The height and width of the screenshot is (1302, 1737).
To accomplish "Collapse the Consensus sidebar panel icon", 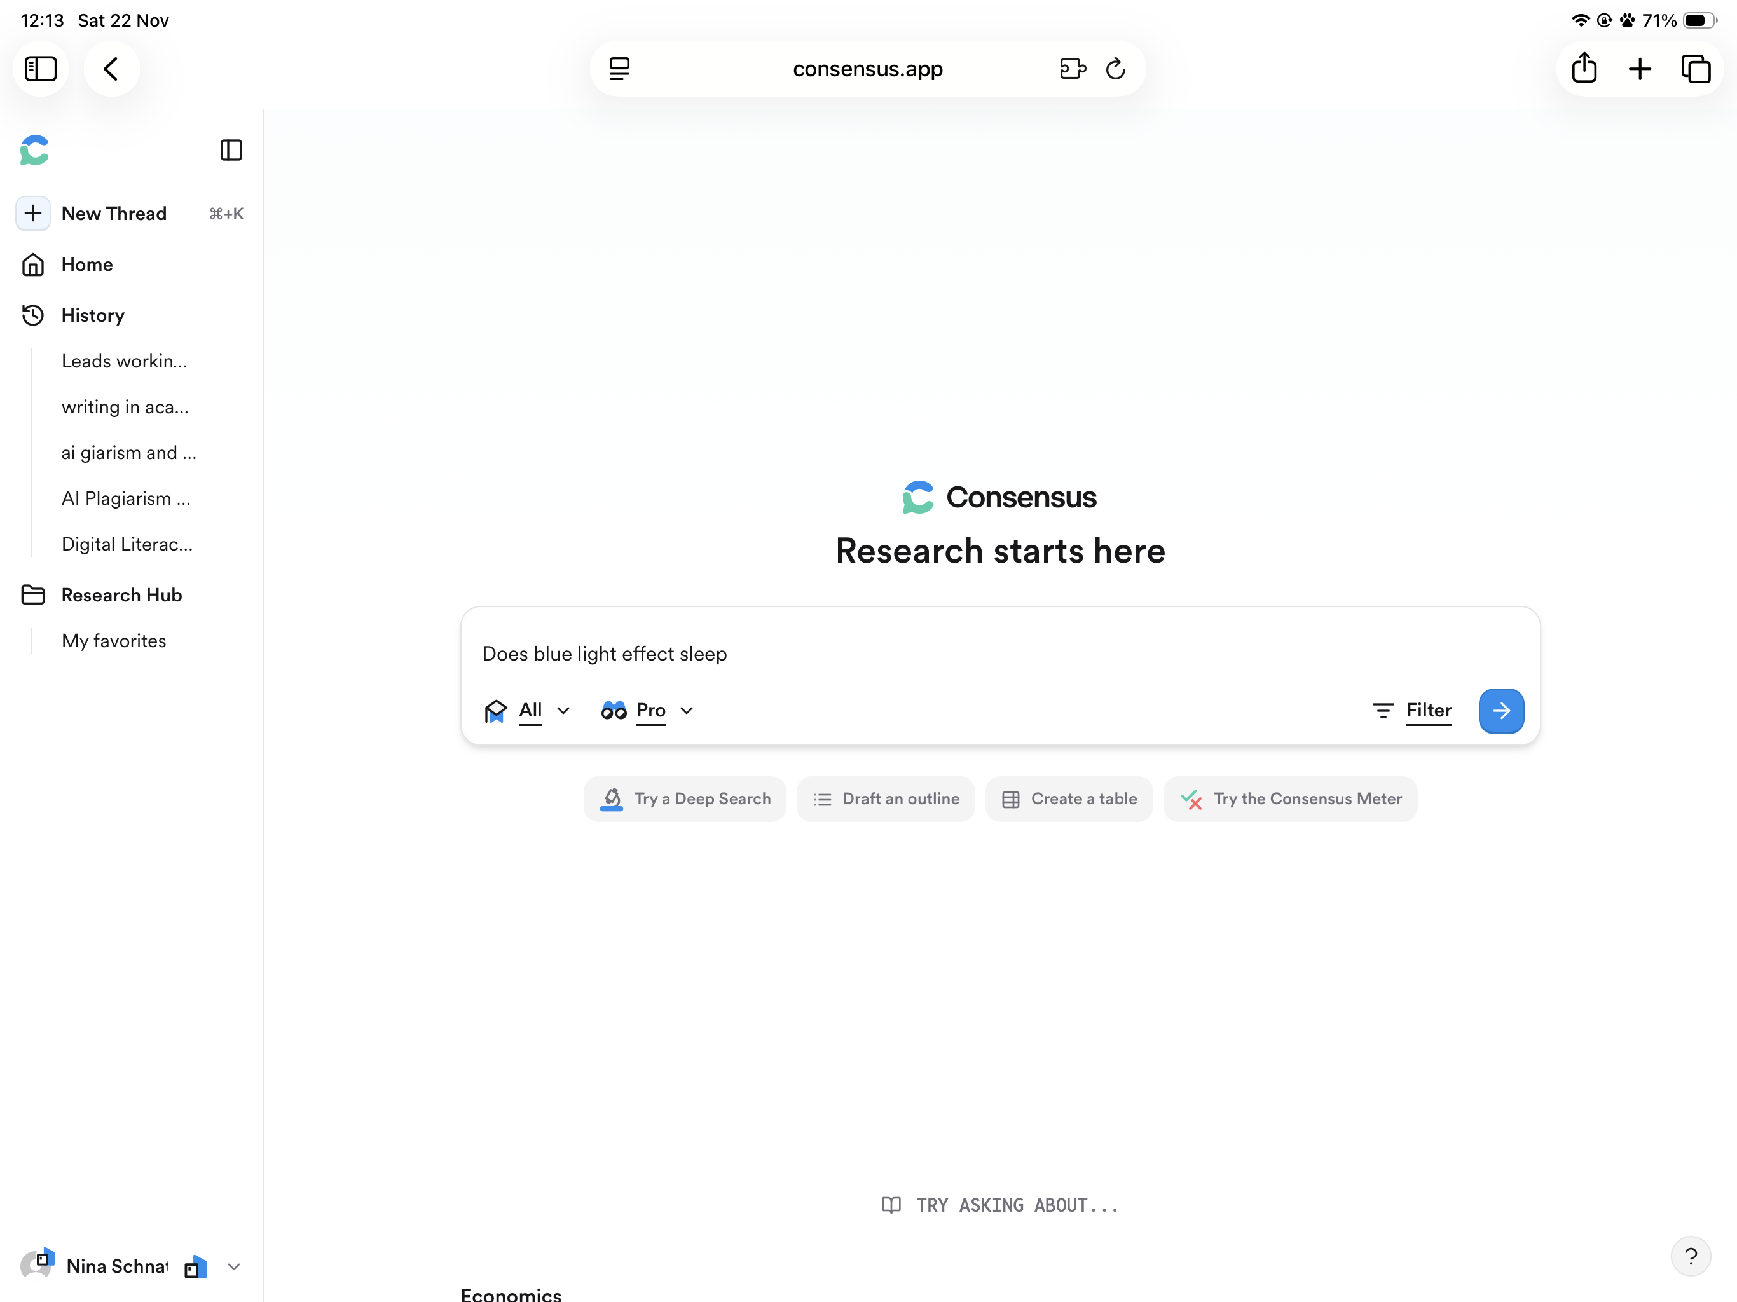I will (x=231, y=150).
